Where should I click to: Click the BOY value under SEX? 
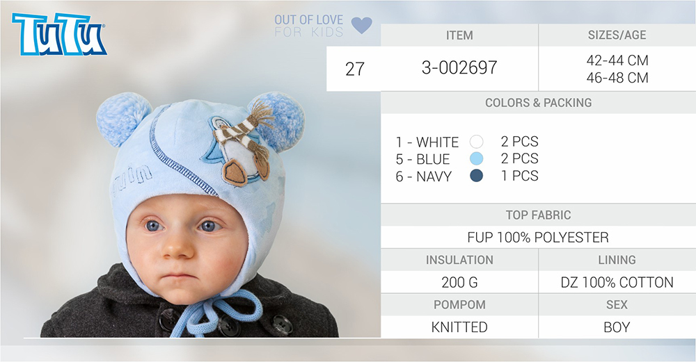(617, 327)
